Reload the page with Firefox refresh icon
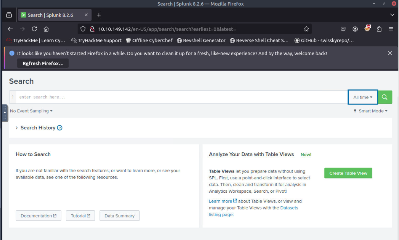The image size is (399, 240). 34,29
